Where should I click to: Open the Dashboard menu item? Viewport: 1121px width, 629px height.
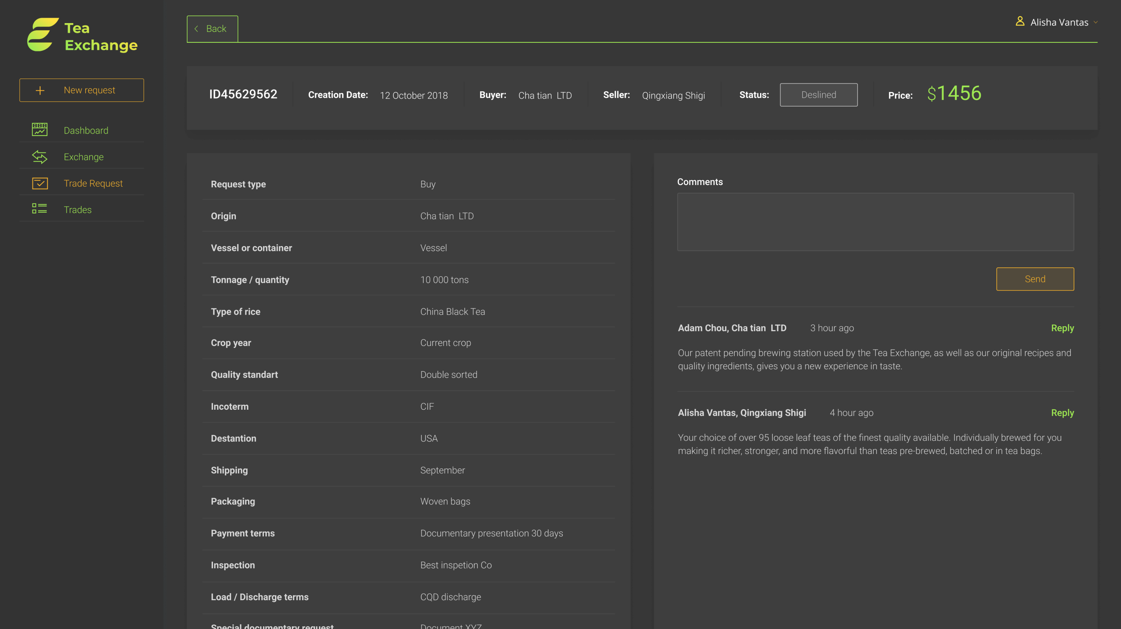(x=86, y=130)
